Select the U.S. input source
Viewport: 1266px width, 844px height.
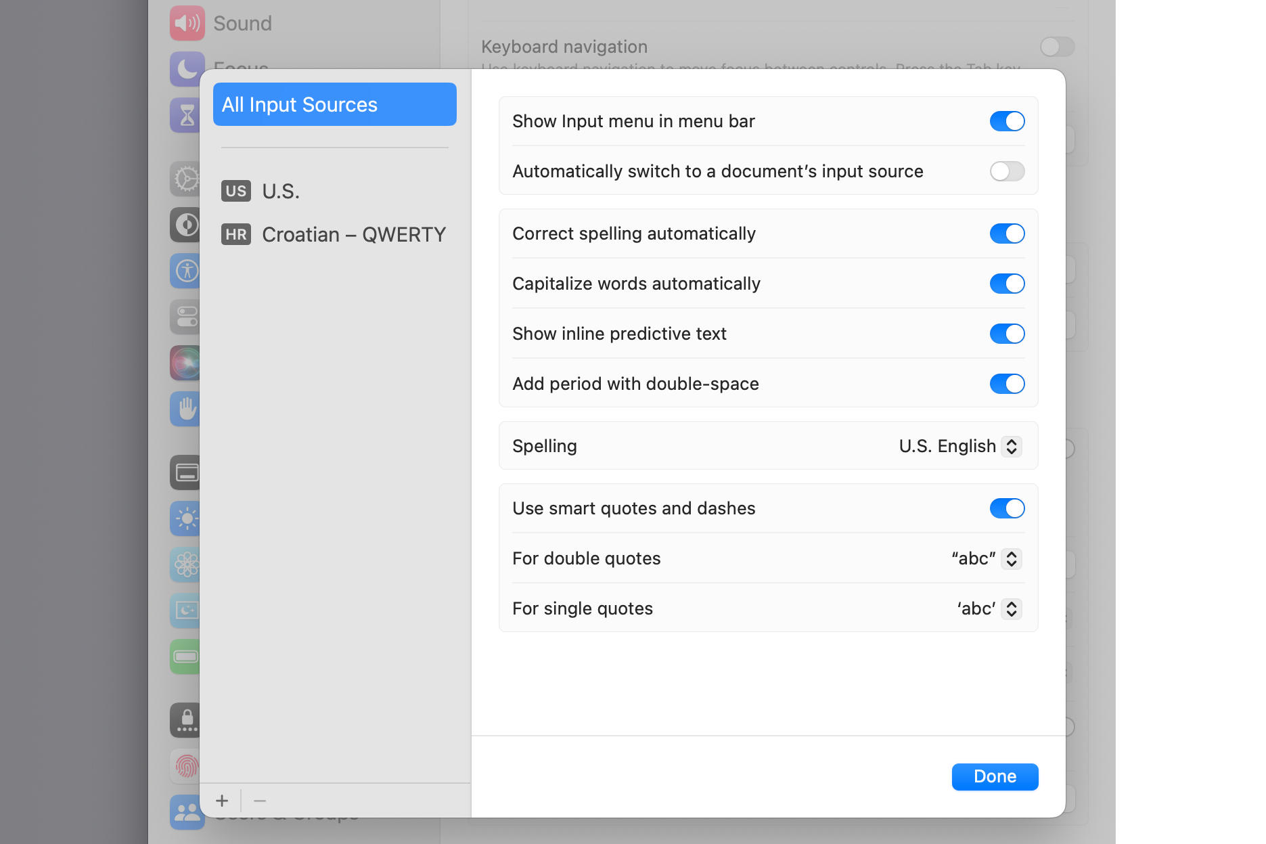click(x=334, y=191)
